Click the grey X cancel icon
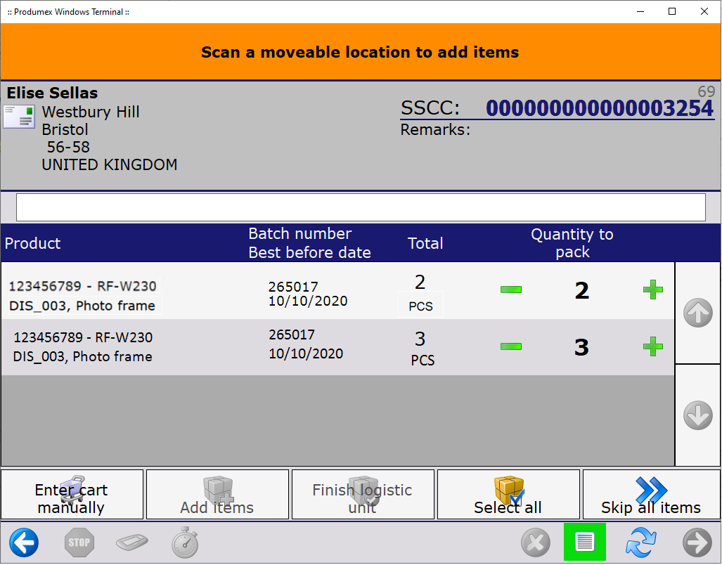Viewport: 722px width, 565px height. (535, 543)
